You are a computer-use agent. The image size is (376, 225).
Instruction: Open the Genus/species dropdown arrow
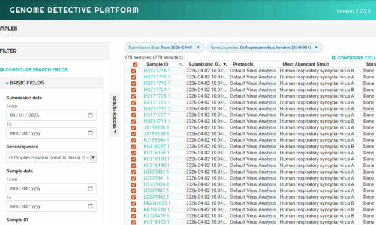94,157
